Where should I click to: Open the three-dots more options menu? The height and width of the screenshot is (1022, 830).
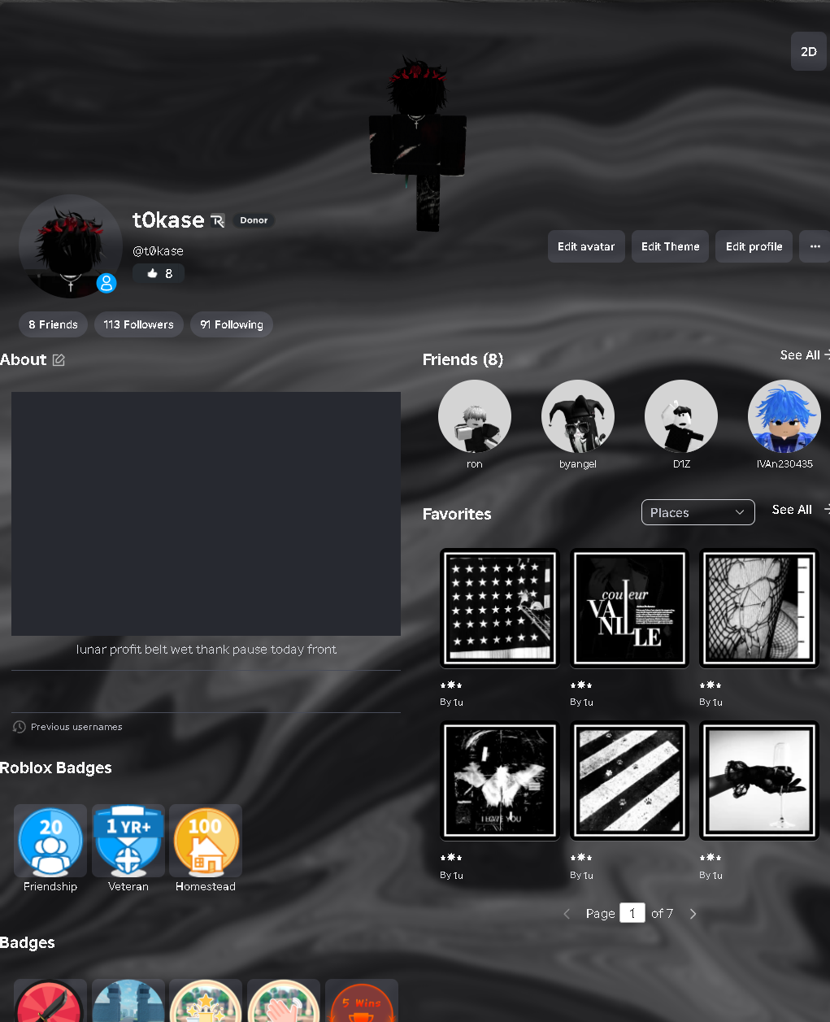[x=815, y=246]
